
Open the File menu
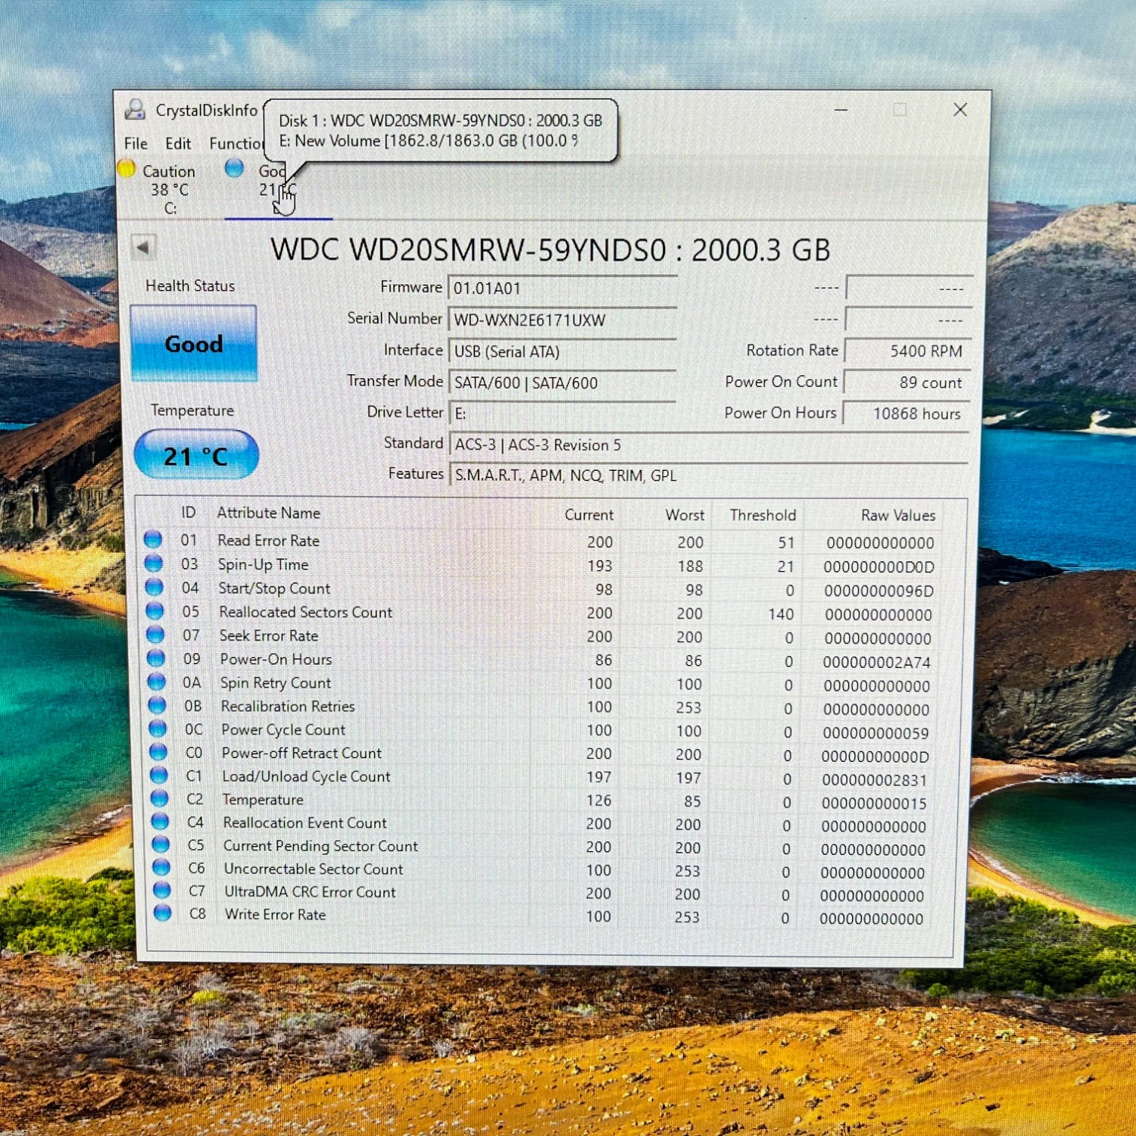(136, 143)
